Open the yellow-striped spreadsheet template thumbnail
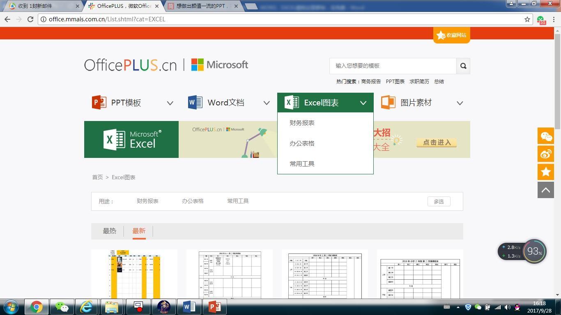This screenshot has height=315, width=561. coord(134,274)
